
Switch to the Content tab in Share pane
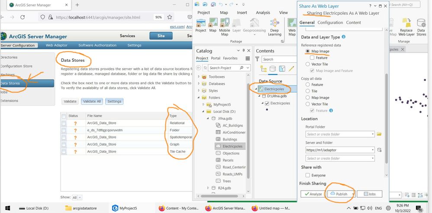click(x=354, y=22)
